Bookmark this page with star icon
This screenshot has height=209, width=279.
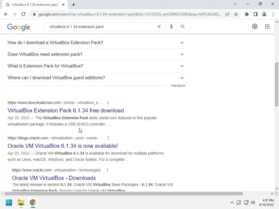(x=236, y=14)
